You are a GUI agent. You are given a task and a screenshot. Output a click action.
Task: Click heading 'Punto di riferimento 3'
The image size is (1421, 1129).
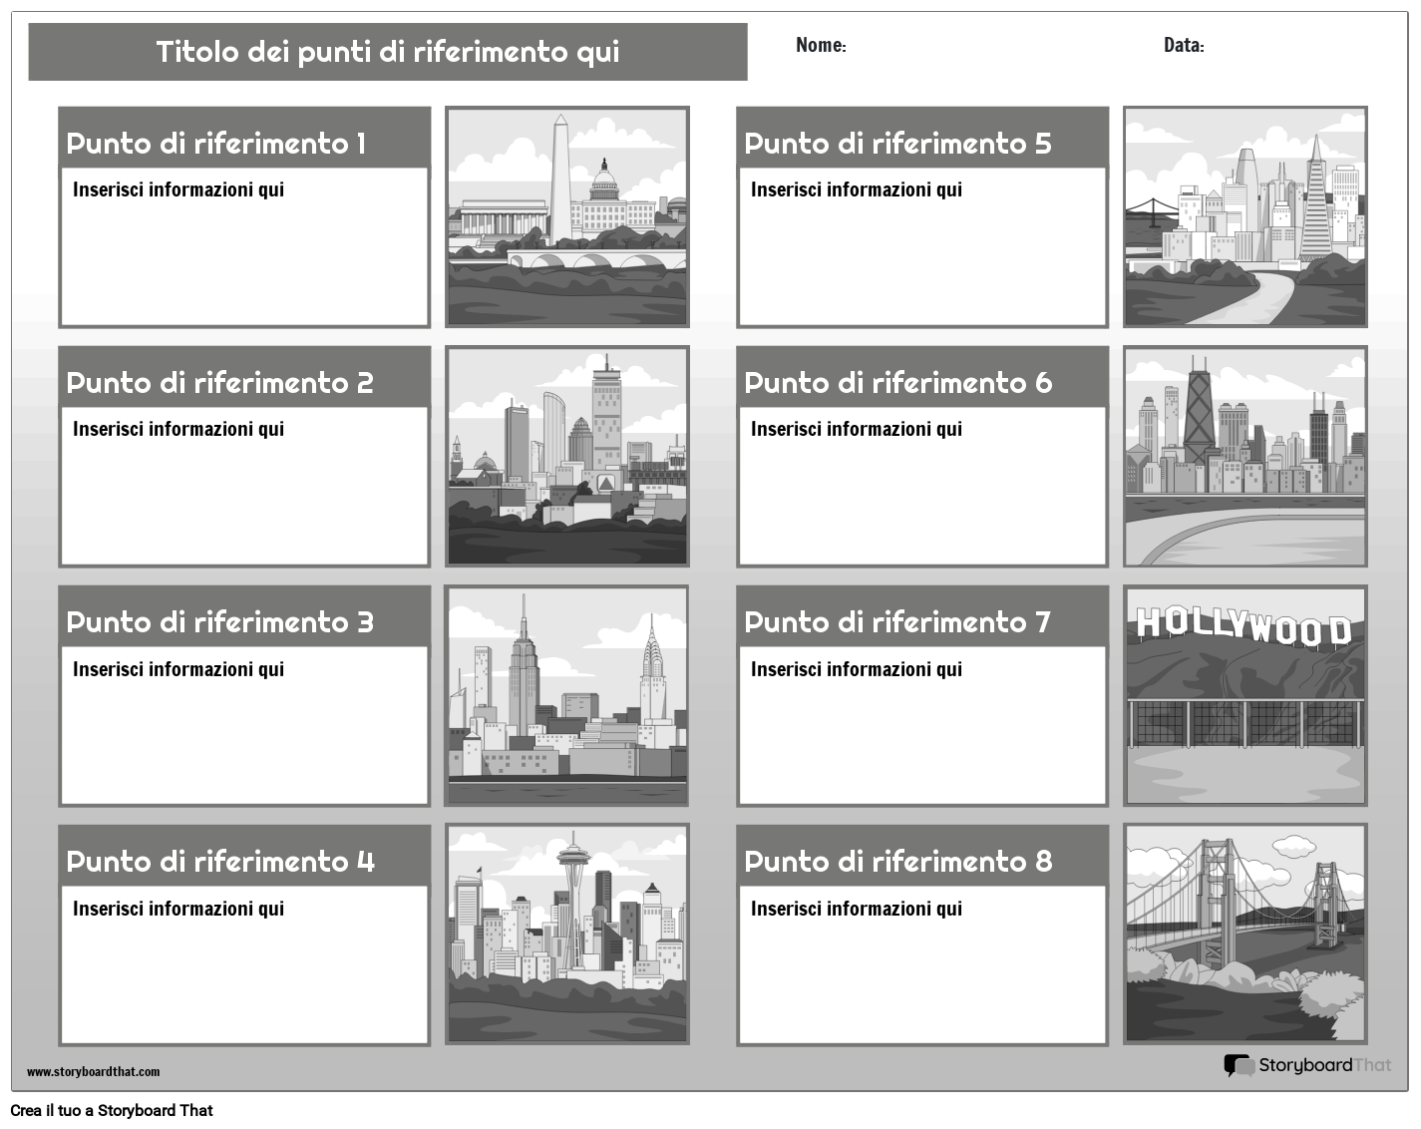point(220,622)
